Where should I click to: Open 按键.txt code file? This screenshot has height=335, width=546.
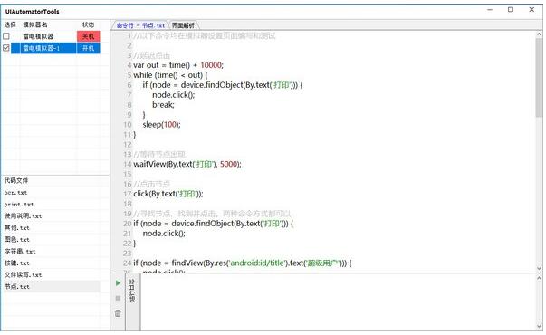tap(16, 263)
